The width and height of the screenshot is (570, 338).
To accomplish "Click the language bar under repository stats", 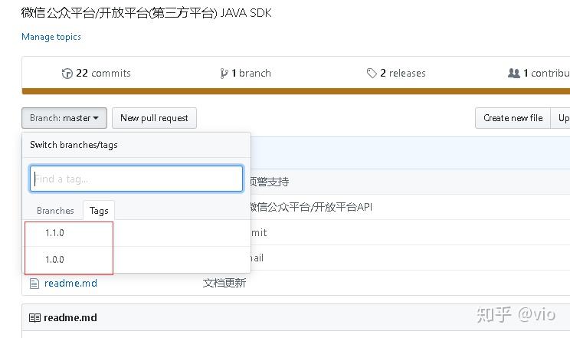I will (x=296, y=91).
